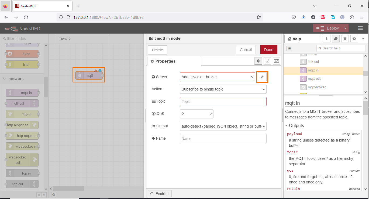This screenshot has width=369, height=199.
Task: Select tcp out palette node
Action: point(22,184)
